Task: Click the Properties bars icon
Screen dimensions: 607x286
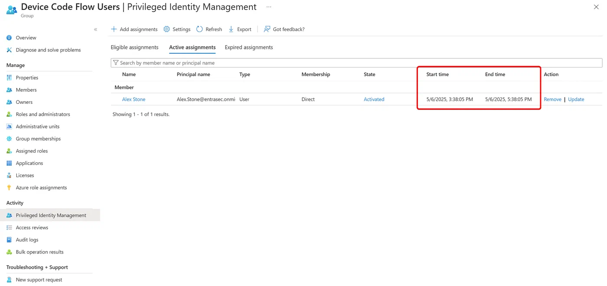Action: point(9,77)
